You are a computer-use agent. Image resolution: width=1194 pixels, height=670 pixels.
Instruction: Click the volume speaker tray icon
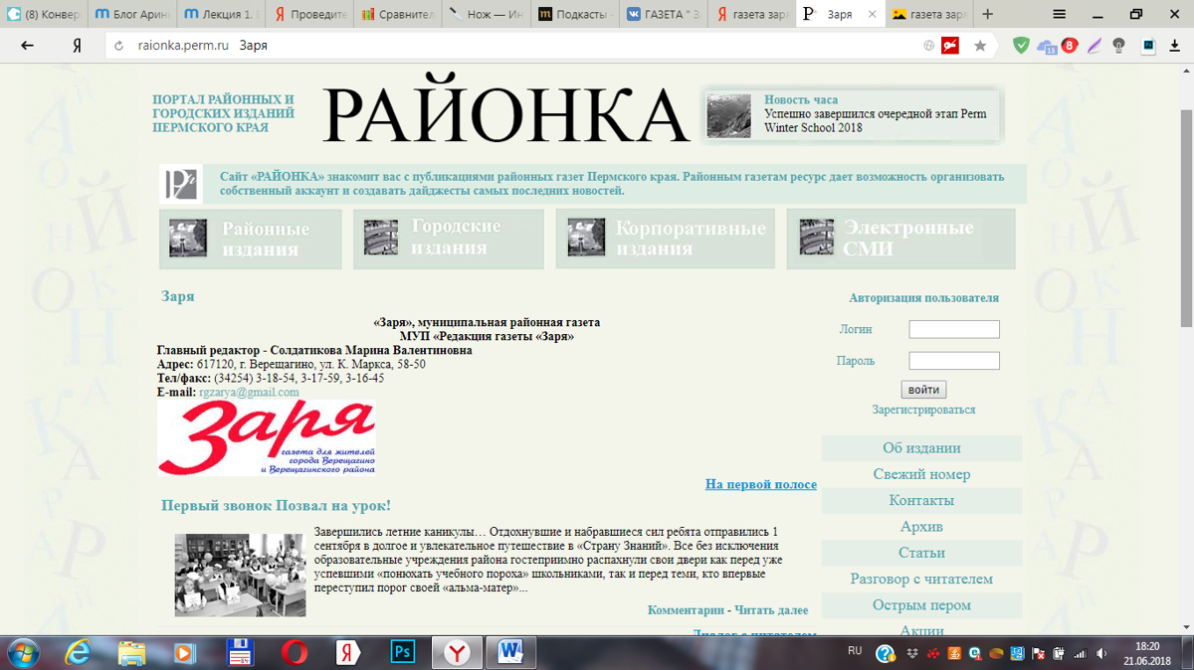pos(1101,653)
